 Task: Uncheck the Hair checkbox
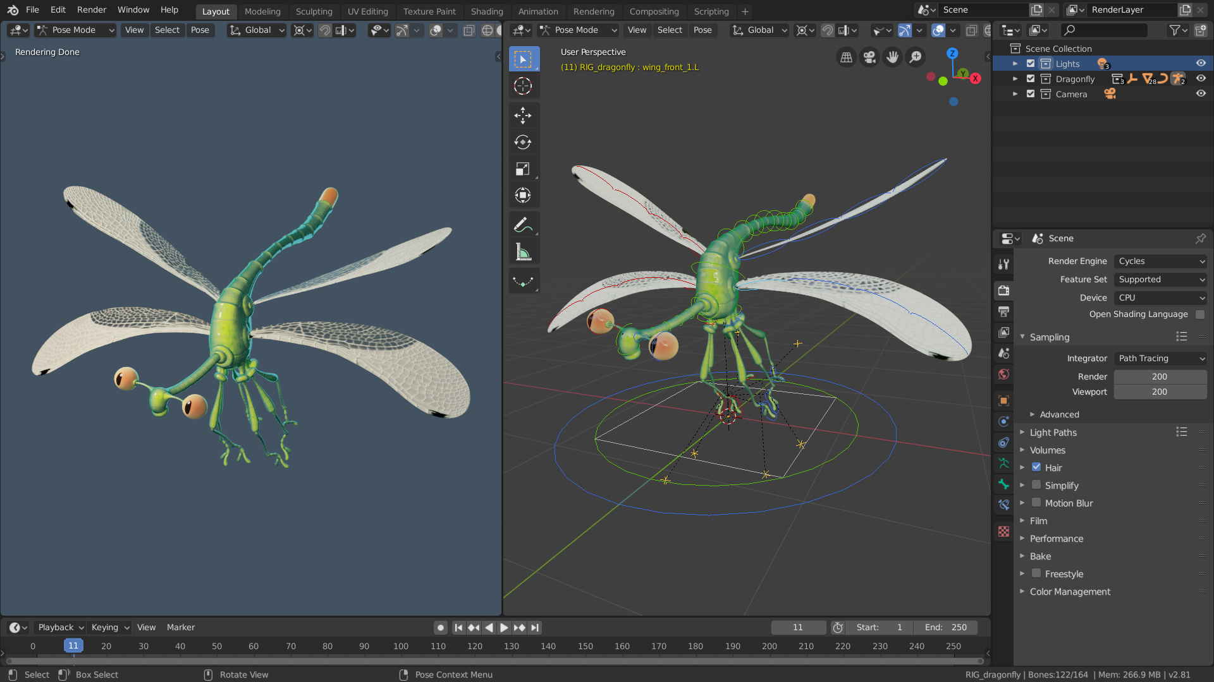click(x=1036, y=467)
